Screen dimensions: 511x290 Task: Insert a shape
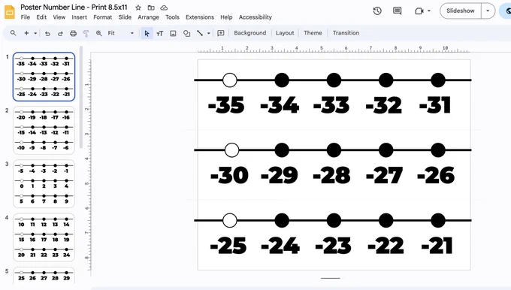186,33
